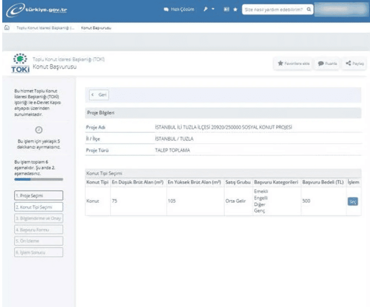Click the Puanla button
Screen dimensions: 370x307
(x=327, y=63)
